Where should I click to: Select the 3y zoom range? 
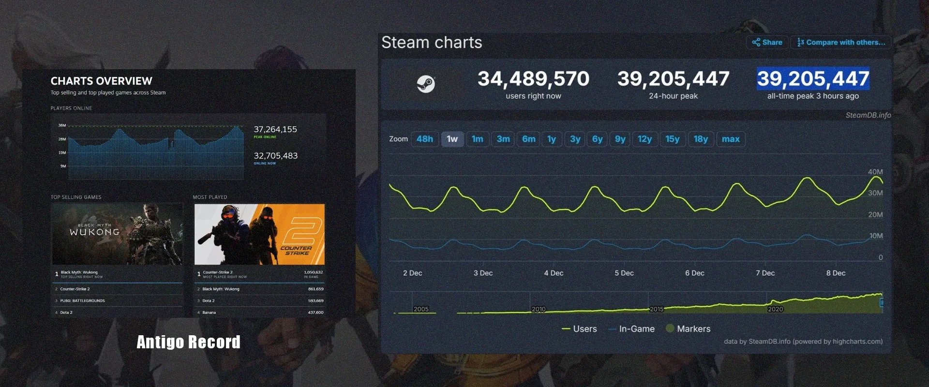(575, 139)
